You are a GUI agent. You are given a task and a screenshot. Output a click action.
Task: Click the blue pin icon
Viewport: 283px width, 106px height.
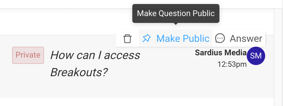point(147,38)
